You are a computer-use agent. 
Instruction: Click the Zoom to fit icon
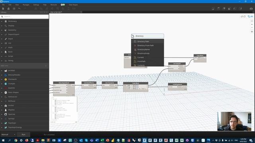[252, 21]
